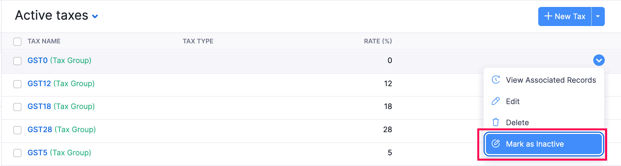The width and height of the screenshot is (621, 166).
Task: Open the Active taxes view filter dropdown
Action: (95, 16)
